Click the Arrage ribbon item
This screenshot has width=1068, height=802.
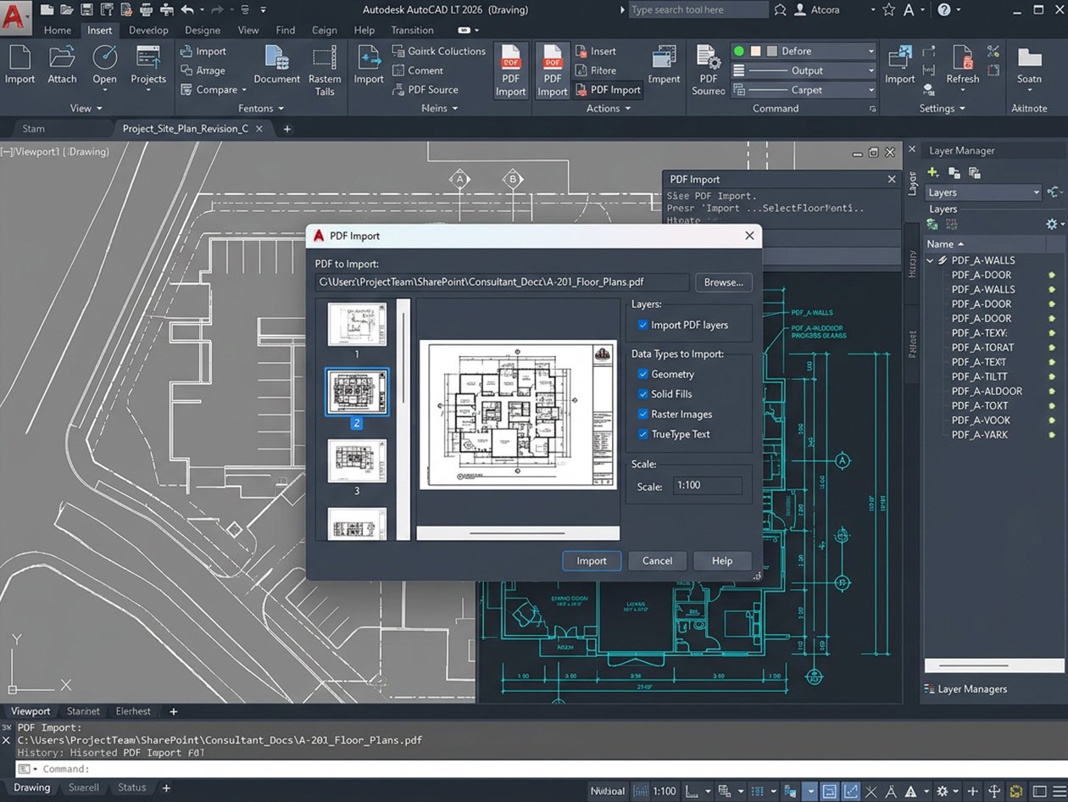(x=203, y=70)
